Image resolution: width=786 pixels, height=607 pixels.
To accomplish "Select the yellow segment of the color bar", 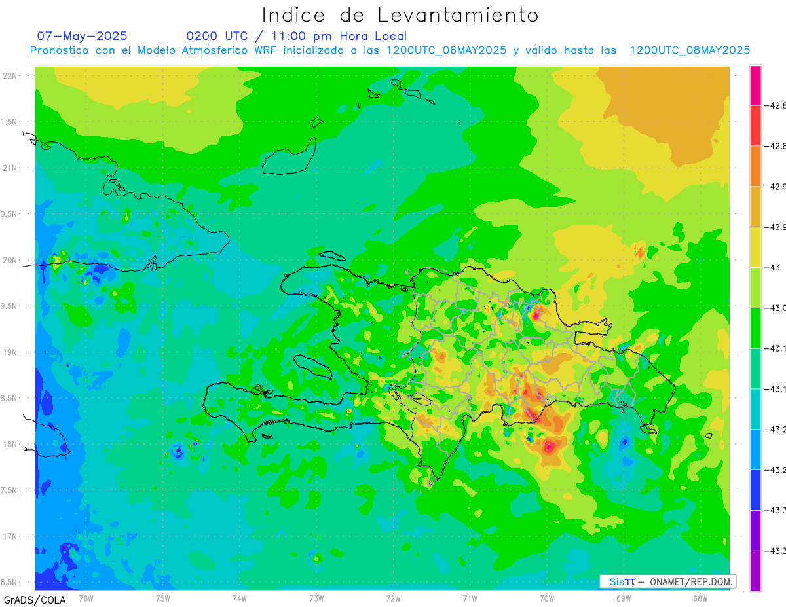I will point(755,247).
